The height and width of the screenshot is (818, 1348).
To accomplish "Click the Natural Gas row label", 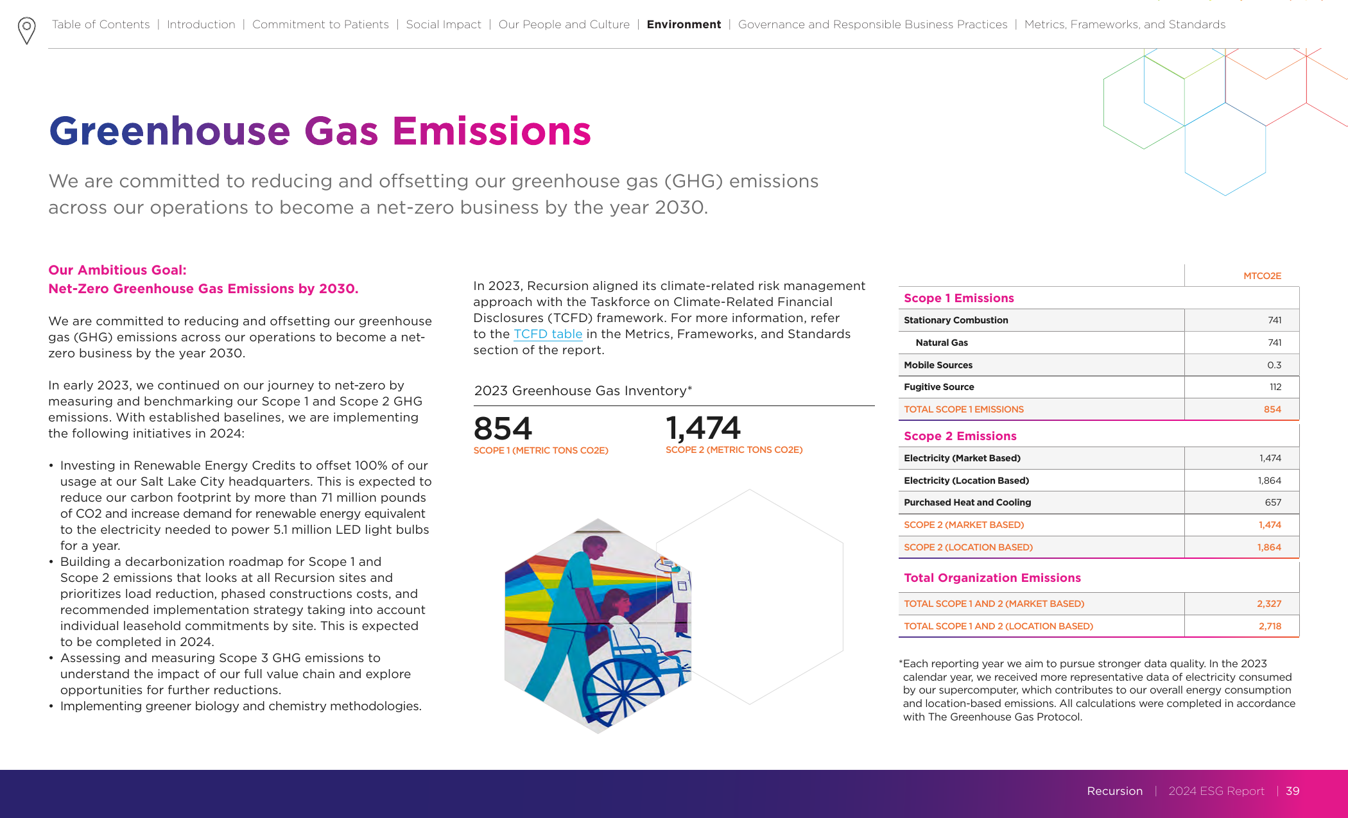I will (x=942, y=343).
